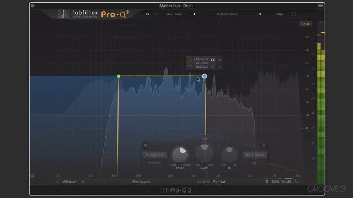Image resolution: width=353 pixels, height=198 pixels.
Task: Click the redo arrow icon
Action: tap(156, 14)
